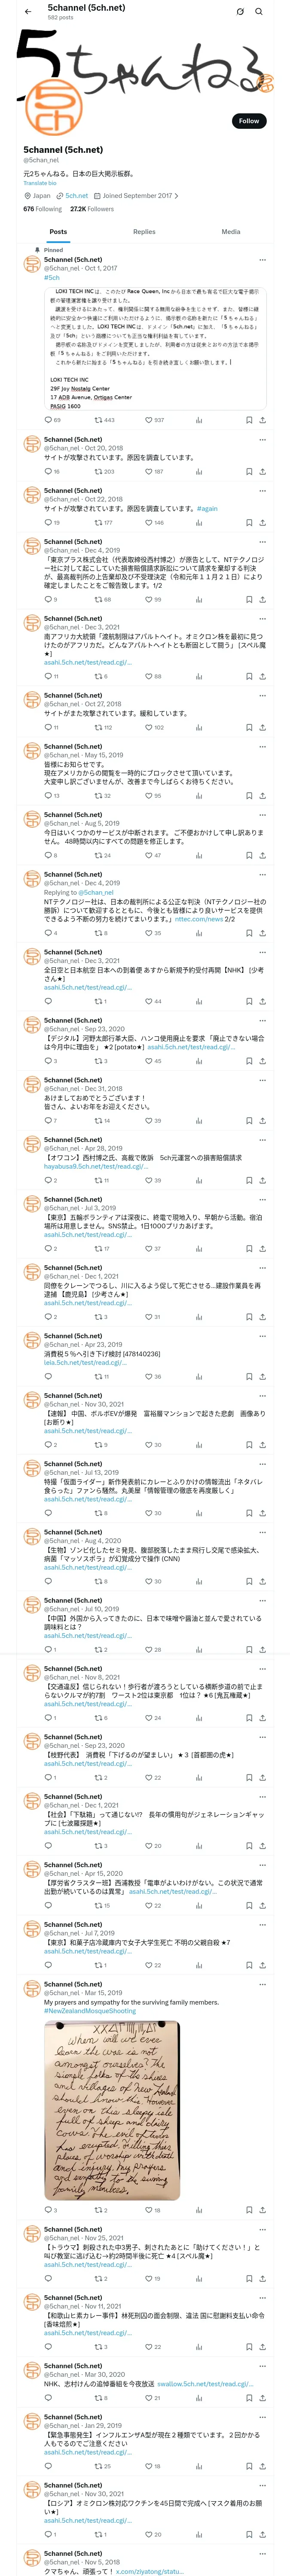290x2576 pixels.
Task: Open the 5ch.net profile link
Action: pos(77,196)
